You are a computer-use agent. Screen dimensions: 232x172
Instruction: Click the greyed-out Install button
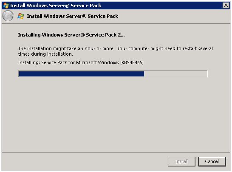pos(181,161)
